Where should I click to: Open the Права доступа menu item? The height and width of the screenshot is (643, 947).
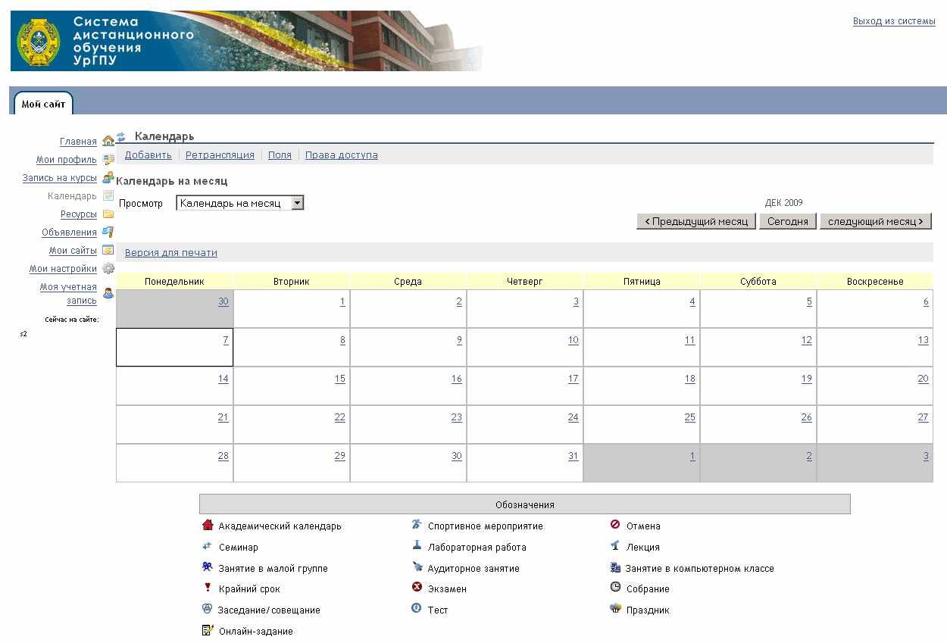(x=342, y=155)
